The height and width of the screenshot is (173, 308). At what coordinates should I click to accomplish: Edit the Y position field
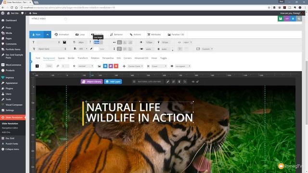coord(165,42)
